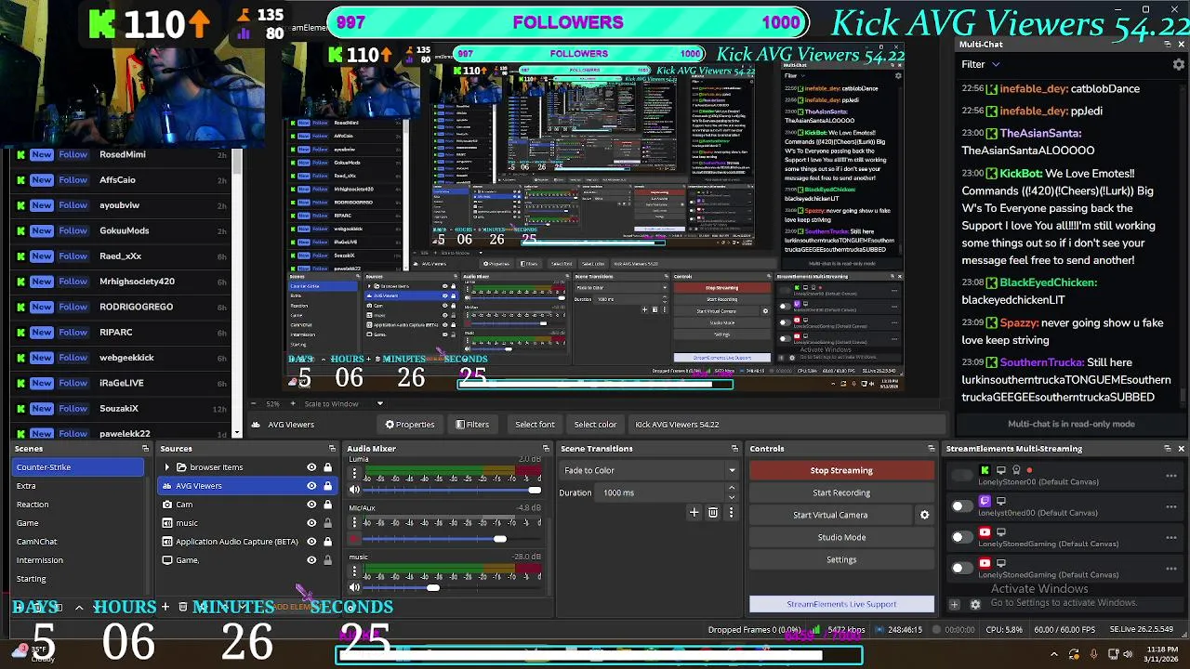Viewport: 1190px width, 669px height.
Task: Click Start Virtual Camera
Action: [830, 515]
